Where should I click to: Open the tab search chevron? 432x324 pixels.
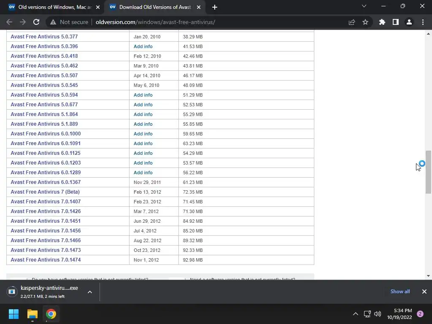(x=364, y=6)
